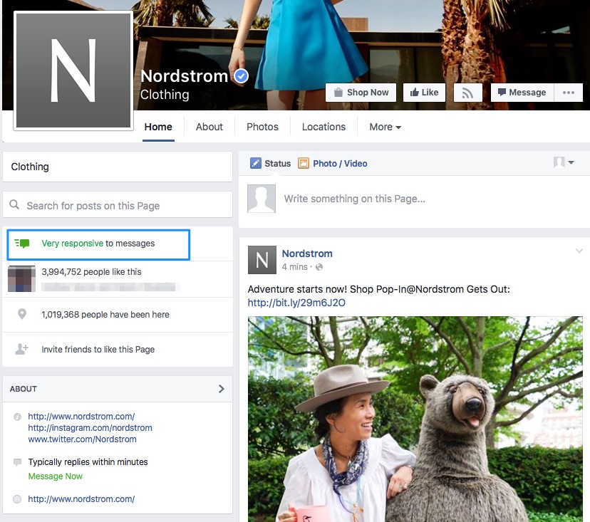The image size is (590, 522).
Task: Open the bottom http://www.nordstrom.com/ website link
Action: point(81,499)
